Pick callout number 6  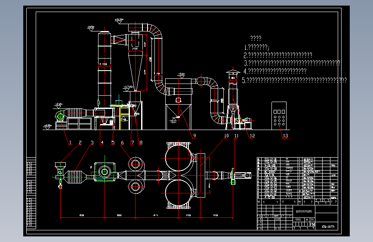coord(122,143)
